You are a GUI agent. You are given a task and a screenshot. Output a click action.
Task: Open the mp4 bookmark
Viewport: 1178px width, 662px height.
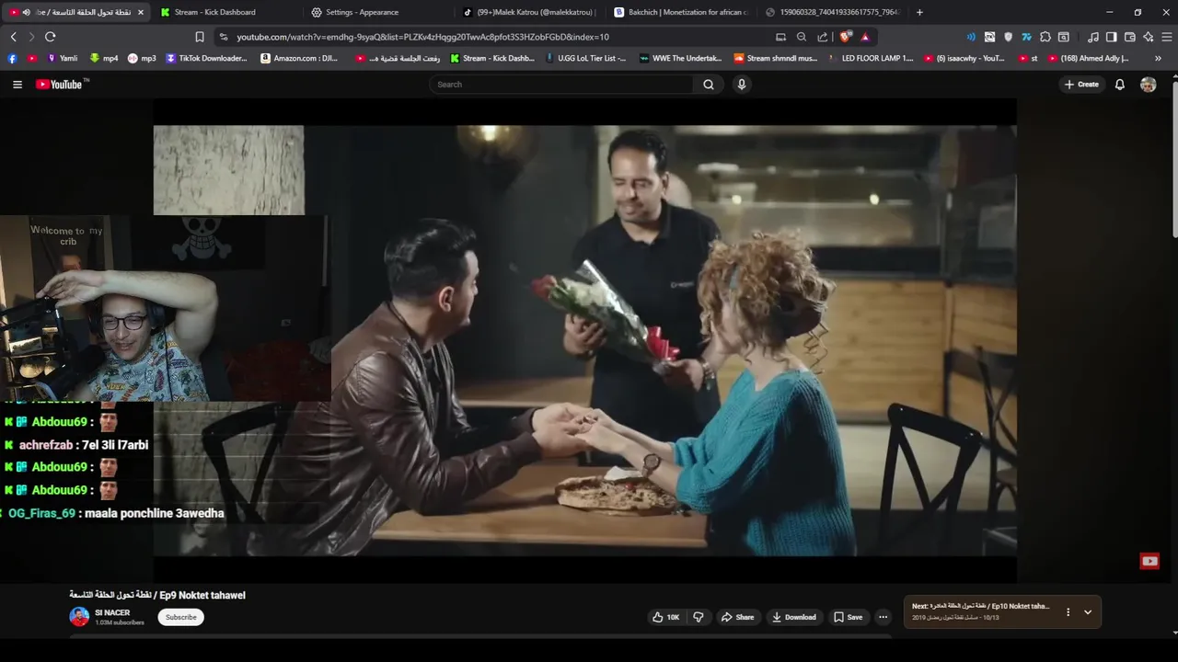pos(104,58)
